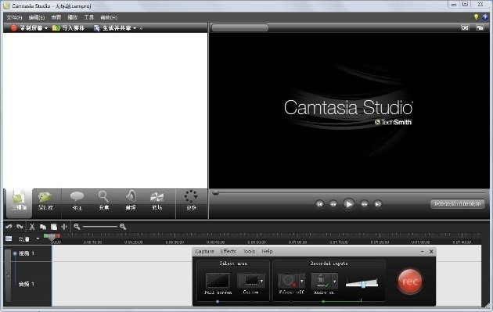This screenshot has height=312, width=493.
Task: Click the preview playback scrubber handle
Action: [215, 192]
